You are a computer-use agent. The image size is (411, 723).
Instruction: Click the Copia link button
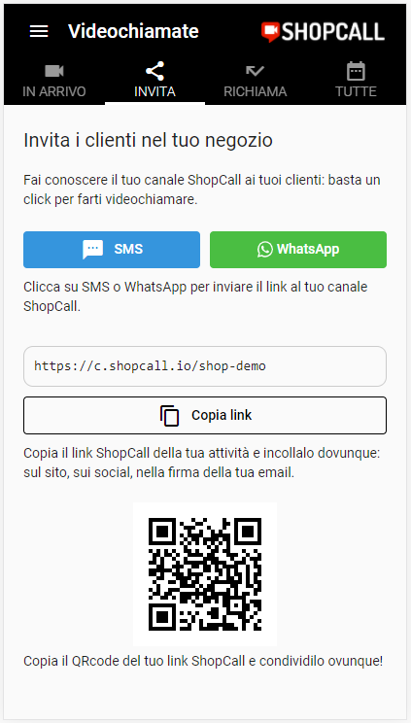pyautogui.click(x=205, y=416)
